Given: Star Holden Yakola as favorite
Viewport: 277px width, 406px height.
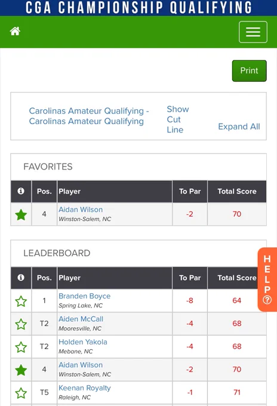Looking at the screenshot, I should (x=21, y=347).
